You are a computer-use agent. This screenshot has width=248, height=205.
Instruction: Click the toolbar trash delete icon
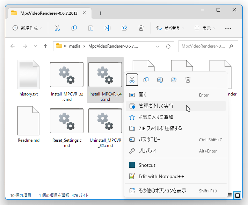141,28
